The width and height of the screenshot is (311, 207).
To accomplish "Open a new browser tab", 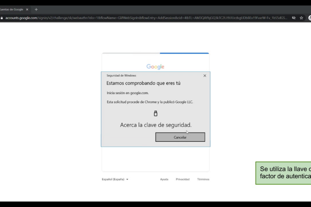I will pyautogui.click(x=36, y=9).
